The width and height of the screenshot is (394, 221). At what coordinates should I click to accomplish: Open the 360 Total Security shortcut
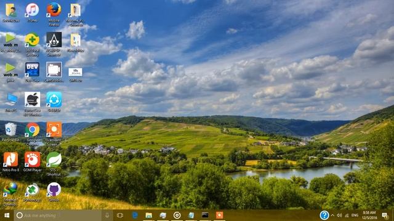point(32,44)
